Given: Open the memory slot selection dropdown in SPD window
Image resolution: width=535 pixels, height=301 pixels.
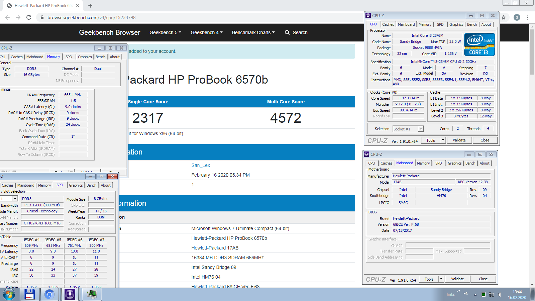Looking at the screenshot, I should [x=15, y=199].
